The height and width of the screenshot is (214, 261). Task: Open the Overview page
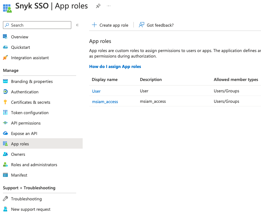(20, 37)
